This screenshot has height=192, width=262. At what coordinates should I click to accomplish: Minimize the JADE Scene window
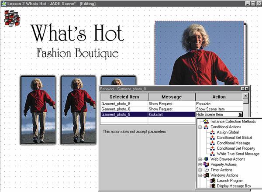(x=248, y=3)
